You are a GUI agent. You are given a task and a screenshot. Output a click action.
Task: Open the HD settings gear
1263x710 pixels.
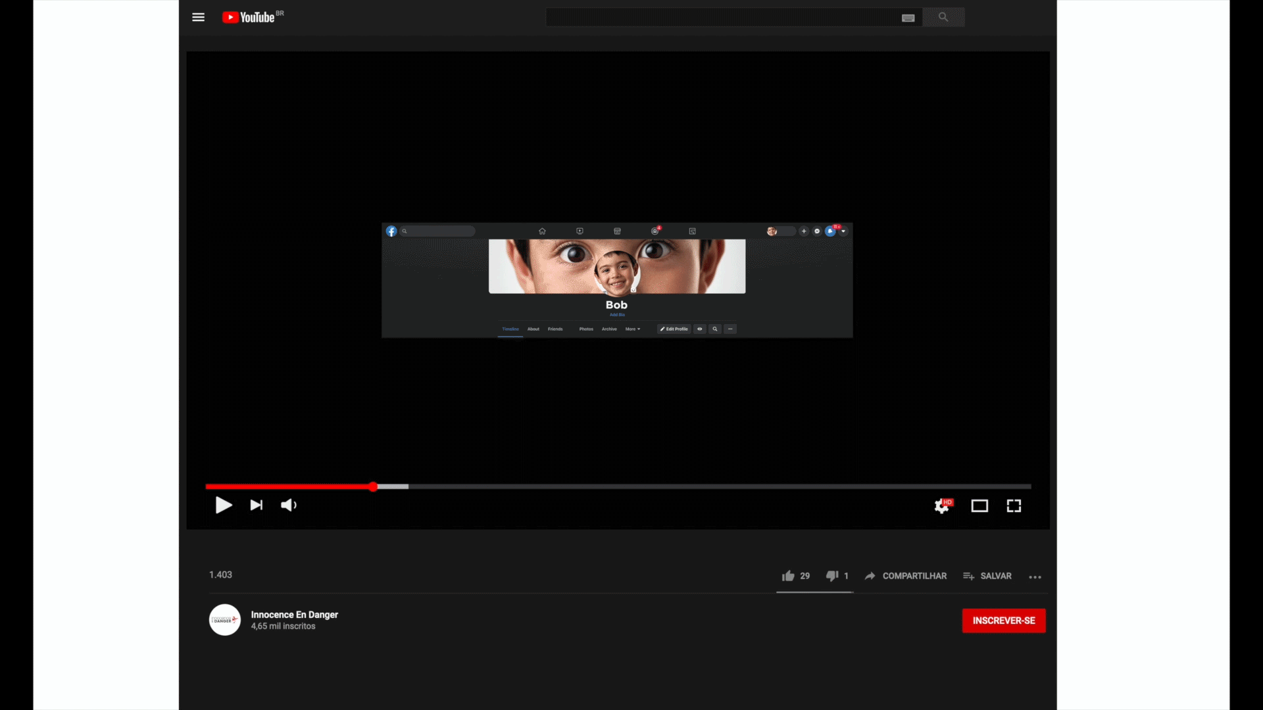point(943,506)
